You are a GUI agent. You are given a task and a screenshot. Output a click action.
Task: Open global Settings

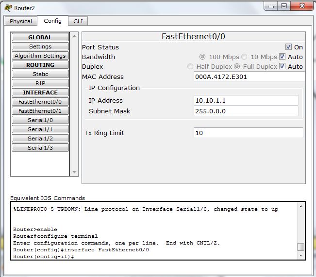click(40, 46)
